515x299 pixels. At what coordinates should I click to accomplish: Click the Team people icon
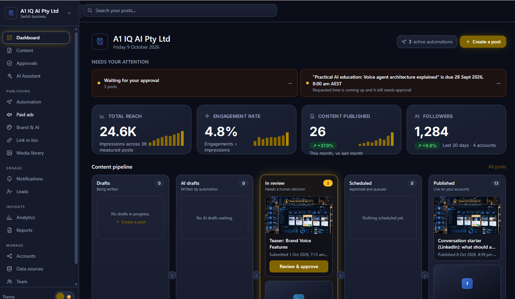(x=9, y=282)
